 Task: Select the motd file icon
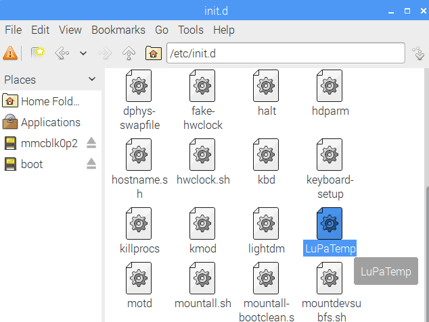coord(139,278)
